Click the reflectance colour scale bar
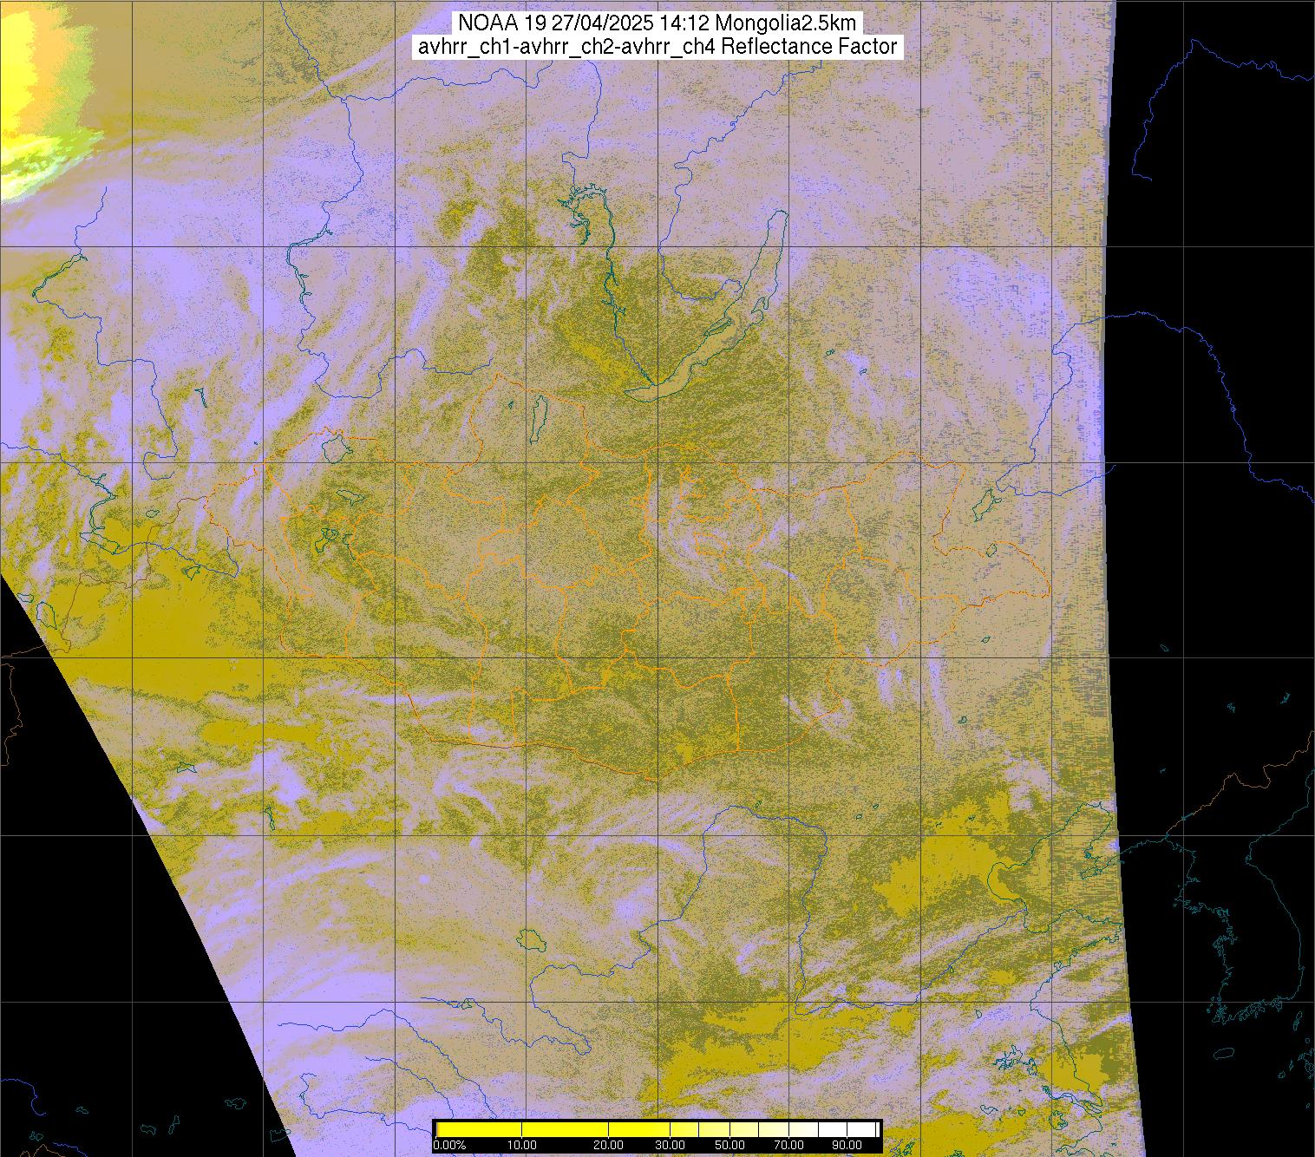The image size is (1315, 1157). [x=657, y=1129]
